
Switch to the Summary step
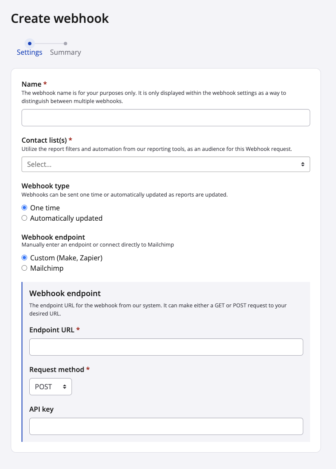65,52
